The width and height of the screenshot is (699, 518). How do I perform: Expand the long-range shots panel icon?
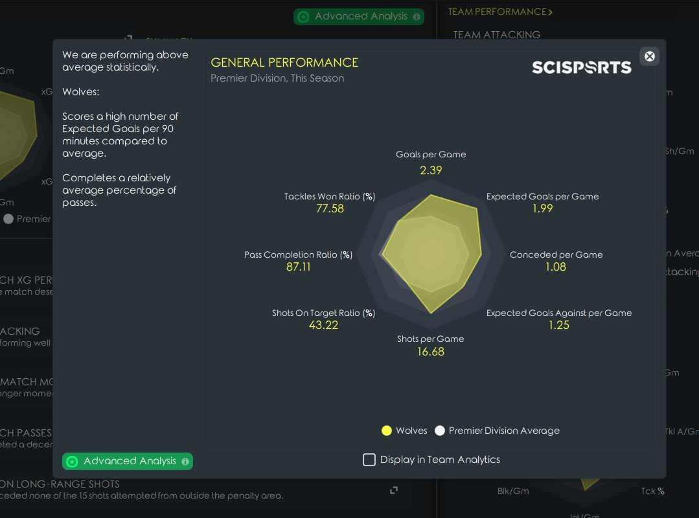tap(394, 490)
